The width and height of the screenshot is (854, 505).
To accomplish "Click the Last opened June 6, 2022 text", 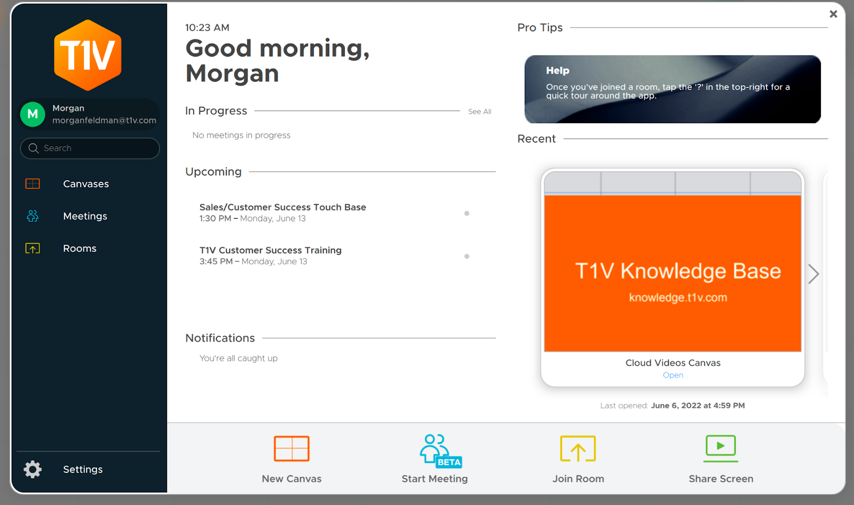I will (673, 406).
